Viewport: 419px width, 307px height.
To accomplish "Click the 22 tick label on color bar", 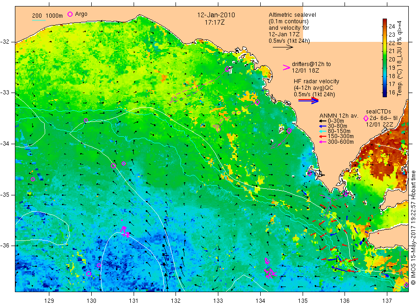I will 392,43.
